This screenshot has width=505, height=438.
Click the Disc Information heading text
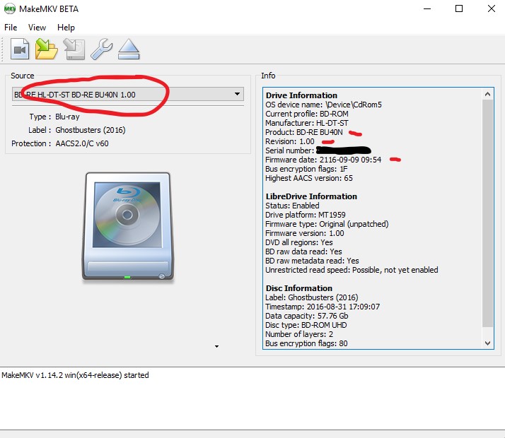[298, 288]
